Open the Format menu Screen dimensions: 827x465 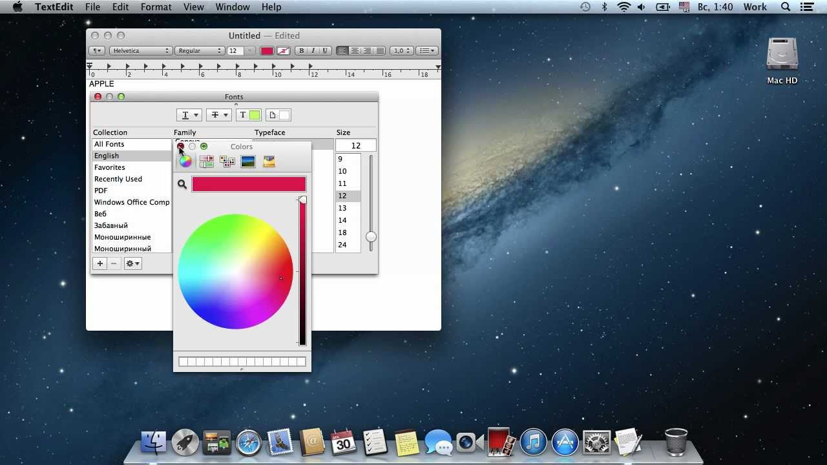tap(156, 6)
